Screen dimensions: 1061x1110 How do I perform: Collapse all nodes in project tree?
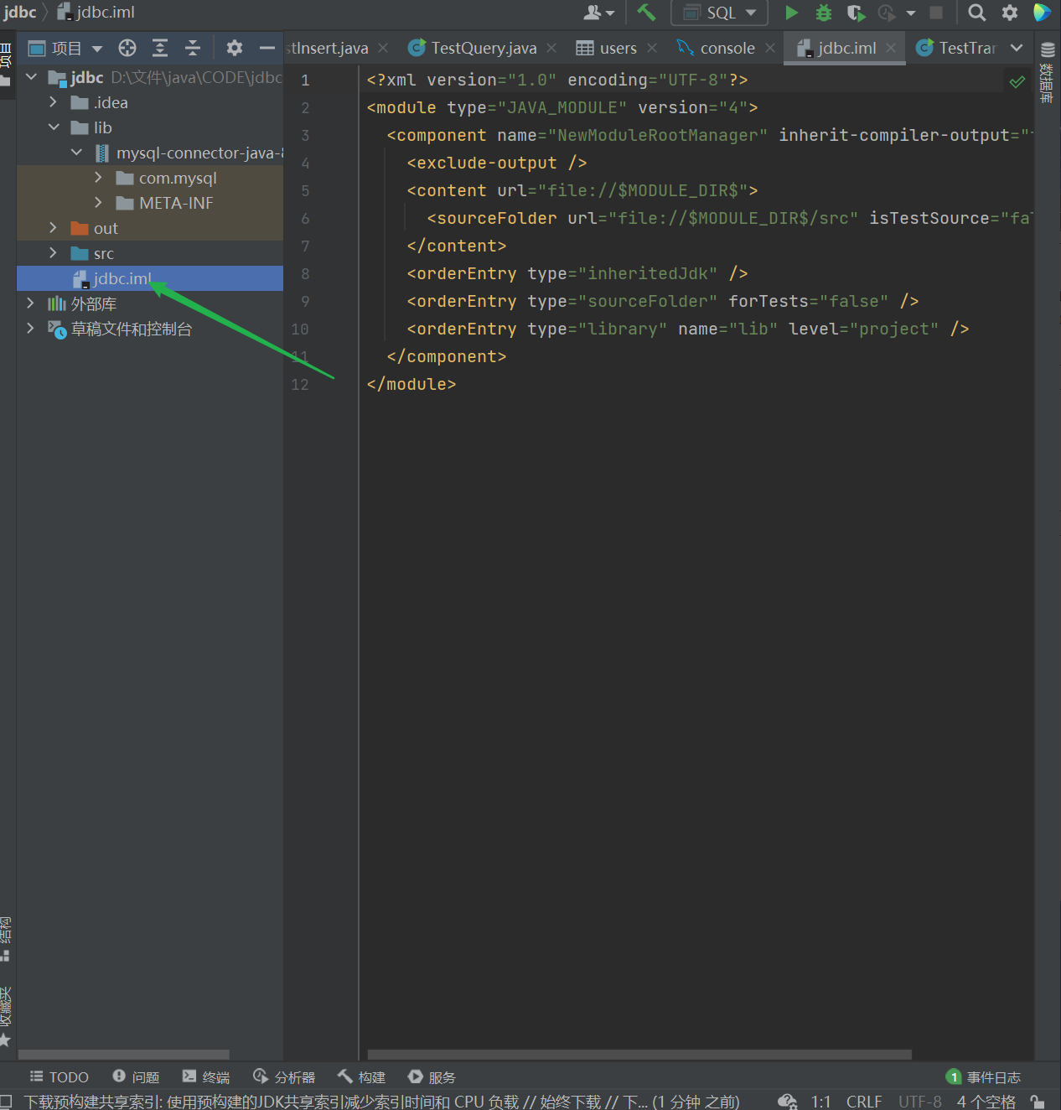193,48
